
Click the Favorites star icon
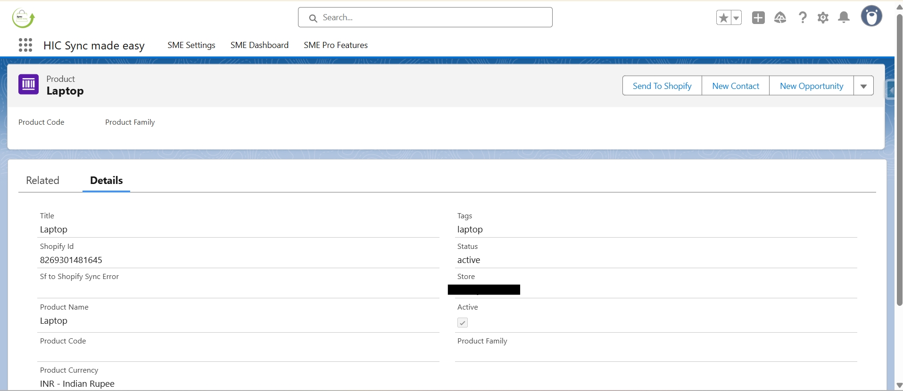click(x=723, y=18)
